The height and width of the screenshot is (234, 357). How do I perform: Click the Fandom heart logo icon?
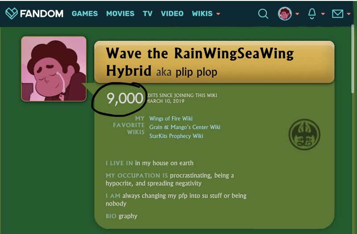[12, 13]
